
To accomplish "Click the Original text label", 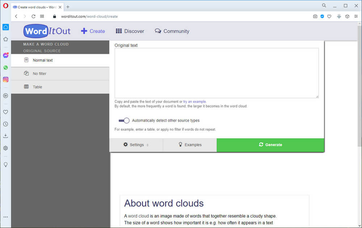I will (126, 46).
